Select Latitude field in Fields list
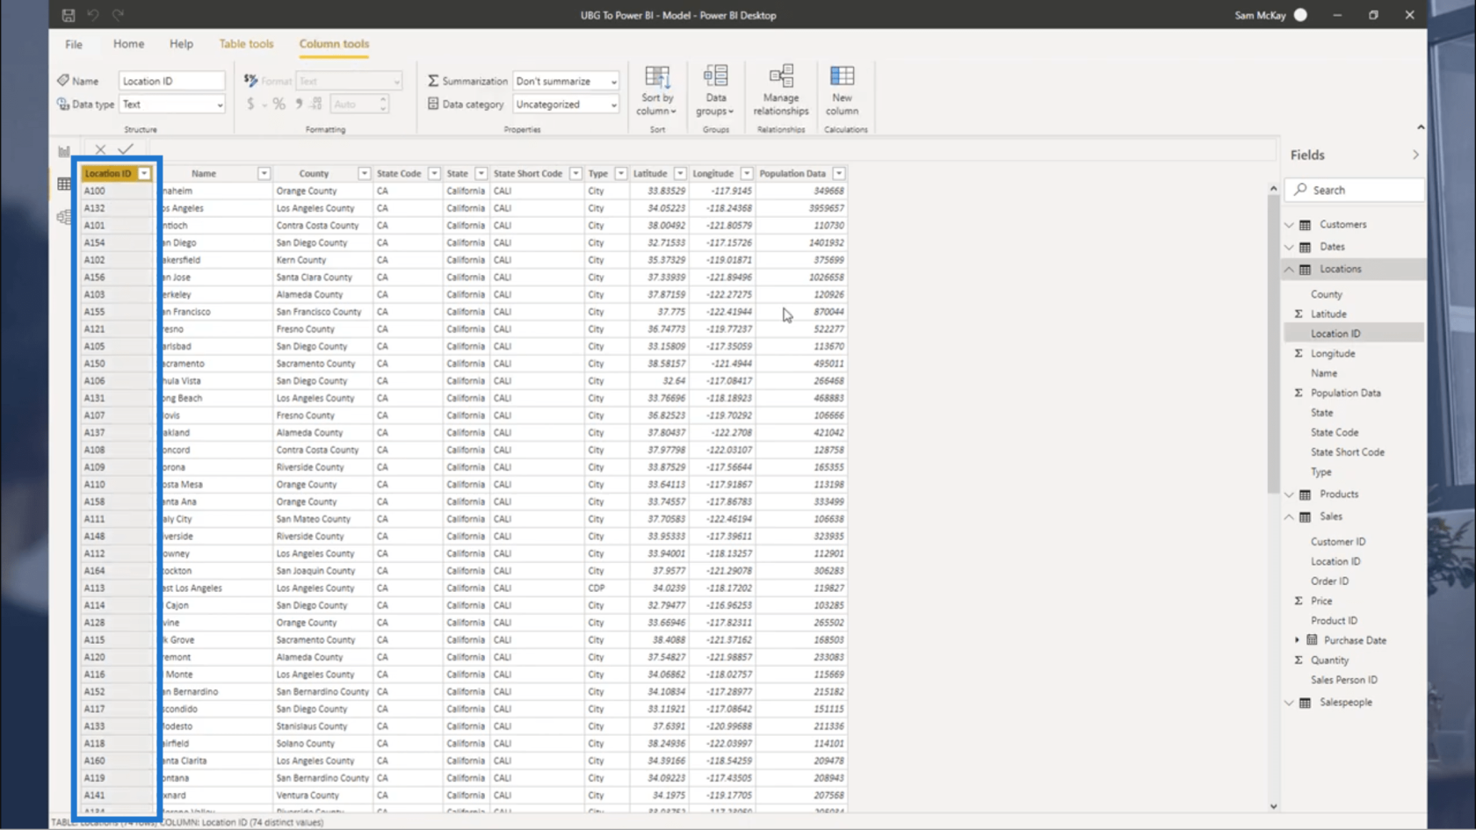The image size is (1476, 830). [x=1328, y=314]
